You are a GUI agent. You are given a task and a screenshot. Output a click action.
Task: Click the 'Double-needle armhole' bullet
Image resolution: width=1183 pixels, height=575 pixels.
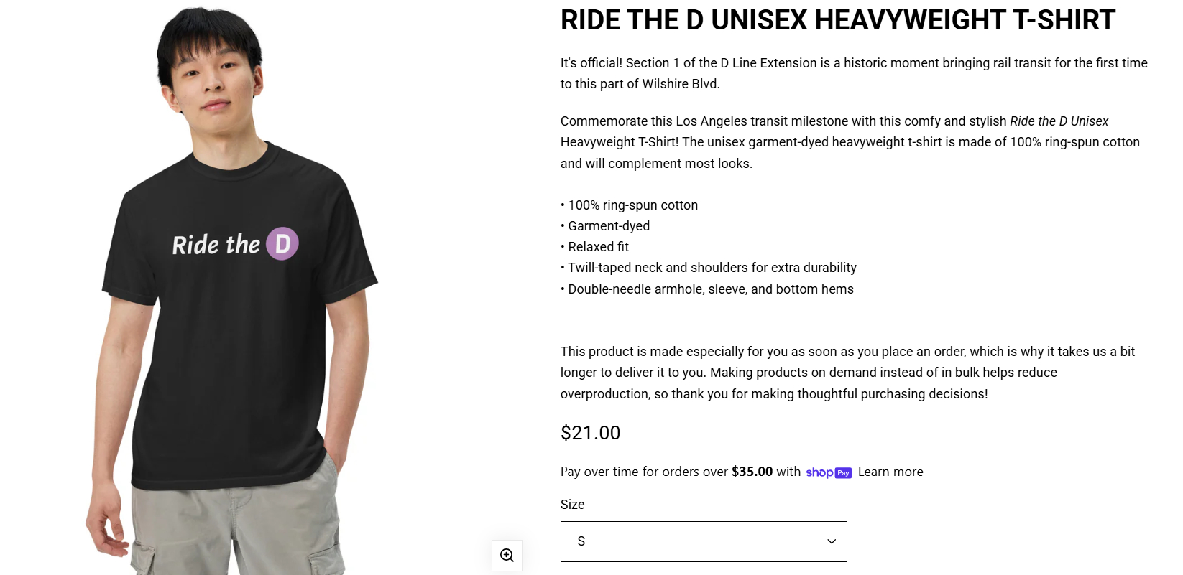point(707,289)
